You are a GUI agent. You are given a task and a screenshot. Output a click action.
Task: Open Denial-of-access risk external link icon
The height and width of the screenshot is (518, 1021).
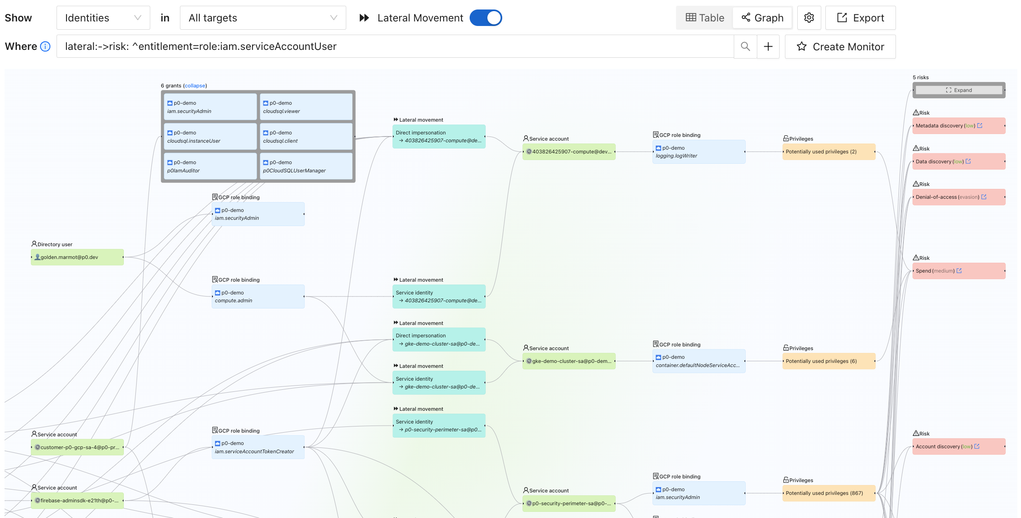click(984, 197)
